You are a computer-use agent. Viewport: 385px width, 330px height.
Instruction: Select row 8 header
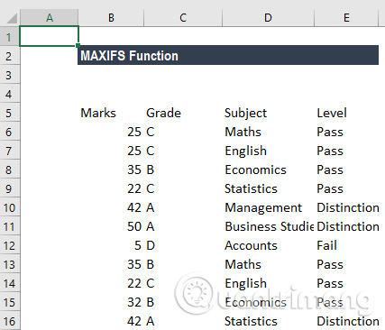click(x=10, y=170)
